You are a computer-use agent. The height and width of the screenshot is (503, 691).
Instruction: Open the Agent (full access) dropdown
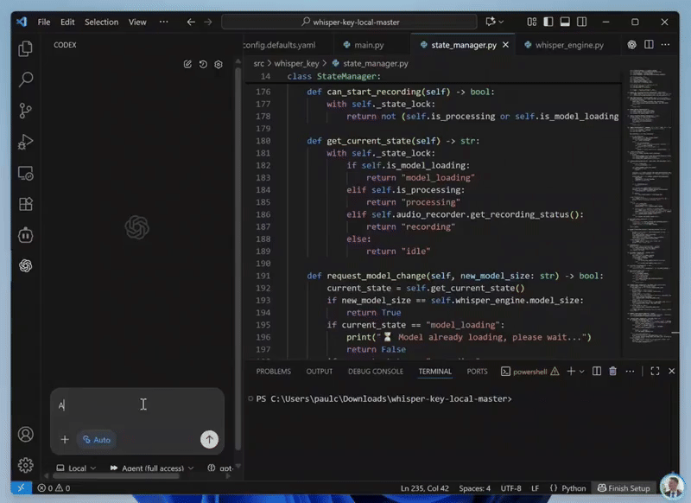click(150, 468)
